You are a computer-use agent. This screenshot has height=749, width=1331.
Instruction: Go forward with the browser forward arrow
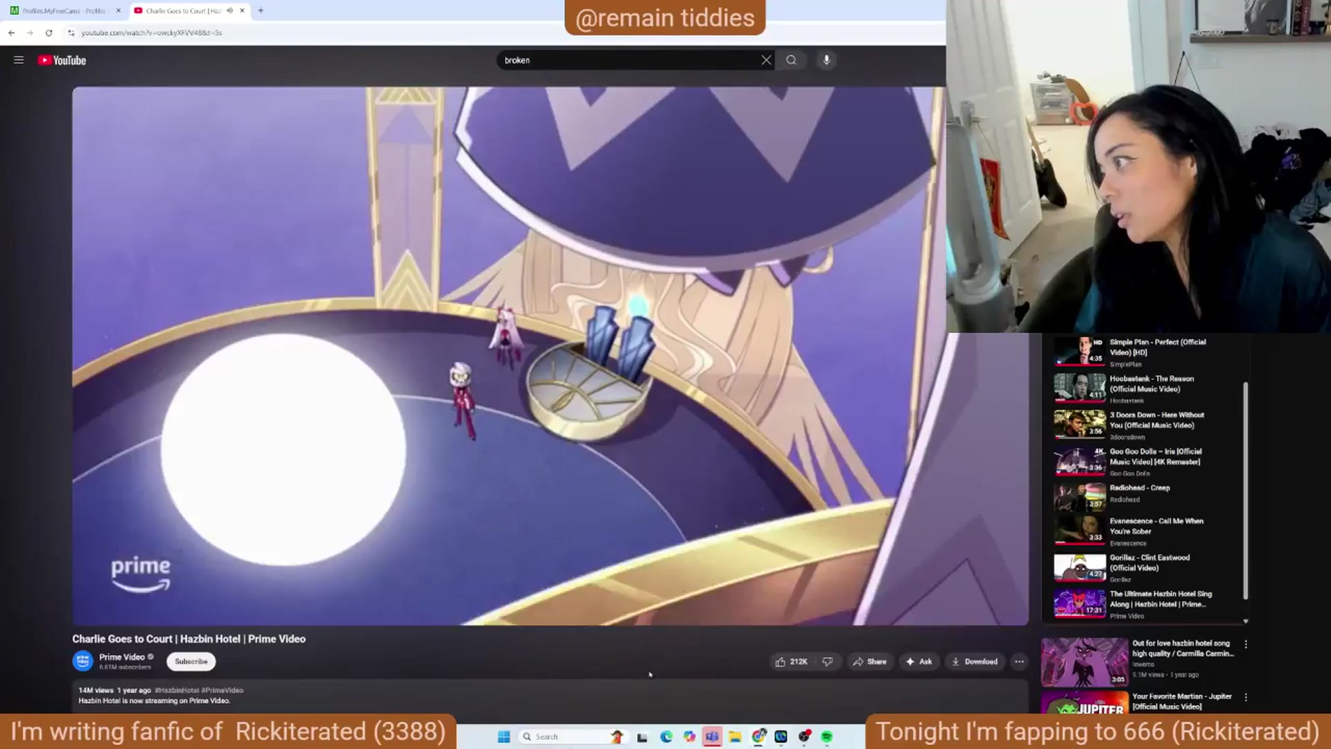click(x=30, y=33)
